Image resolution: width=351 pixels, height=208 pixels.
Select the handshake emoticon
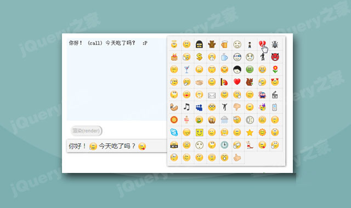pos(199,82)
